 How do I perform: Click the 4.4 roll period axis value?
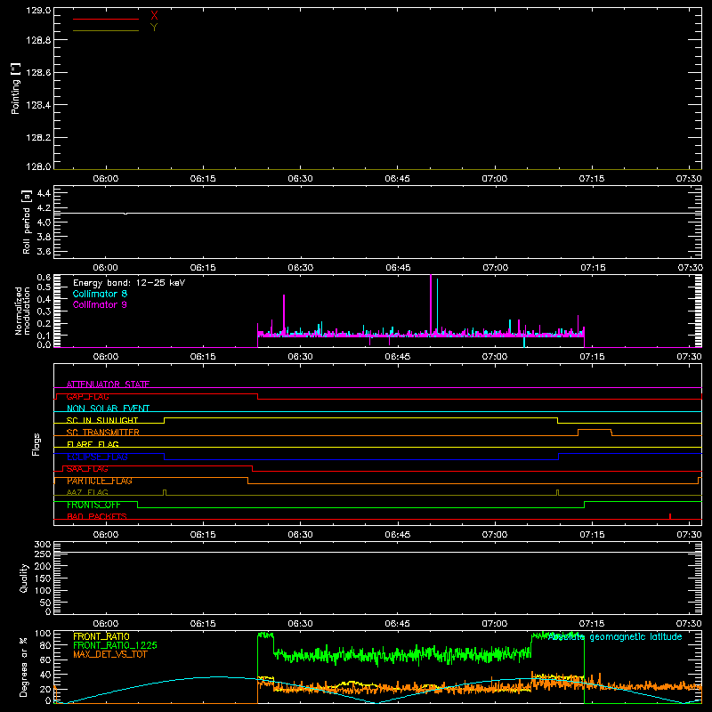click(44, 193)
